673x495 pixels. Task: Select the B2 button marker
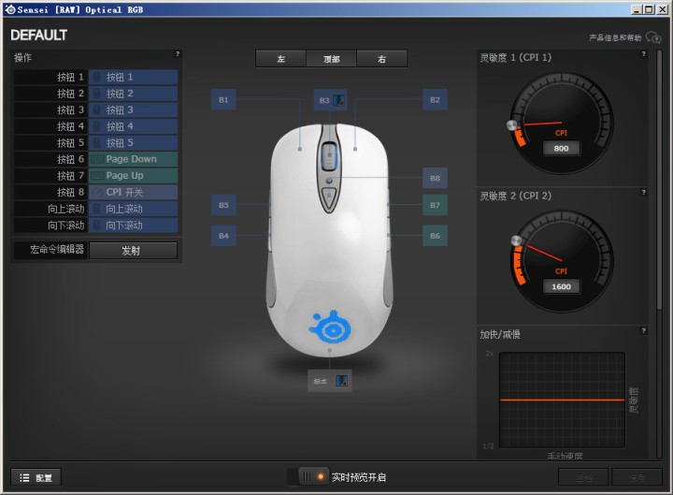435,100
